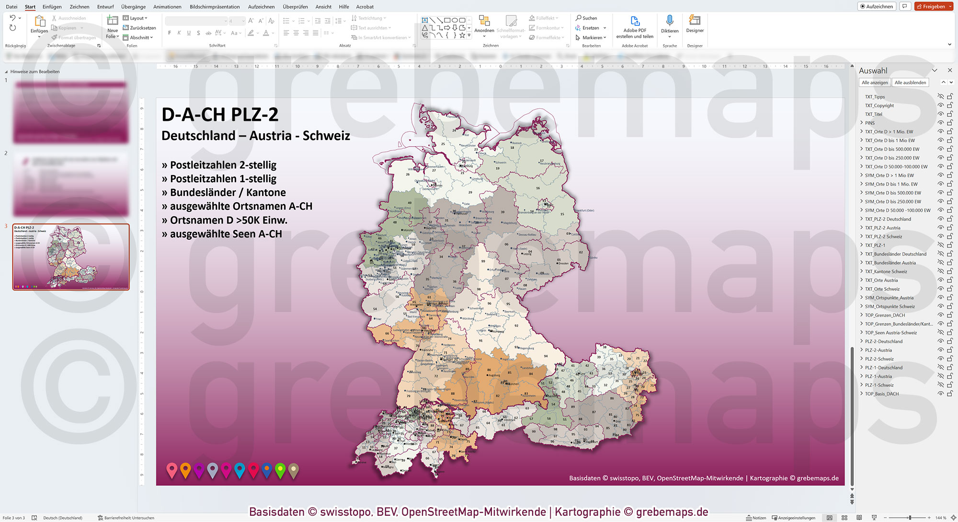This screenshot has width=958, height=522.
Task: Show the hidden TXT_Tipps element
Action: click(x=942, y=96)
